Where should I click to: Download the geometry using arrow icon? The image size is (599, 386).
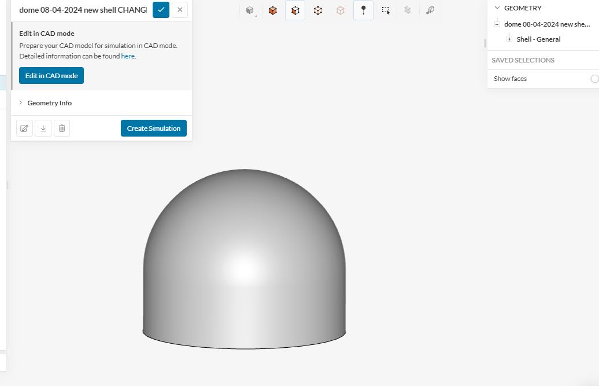[43, 128]
